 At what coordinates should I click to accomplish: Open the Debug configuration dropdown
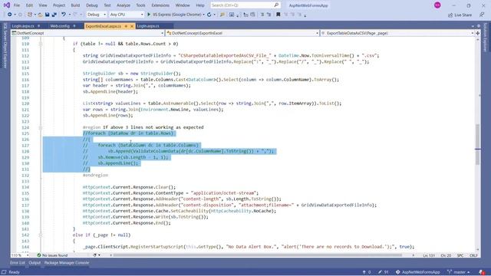(97, 15)
